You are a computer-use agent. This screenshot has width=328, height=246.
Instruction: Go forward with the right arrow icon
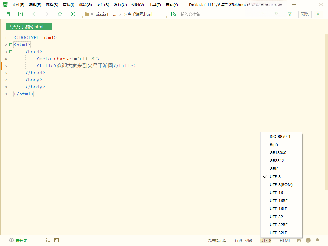47,14
